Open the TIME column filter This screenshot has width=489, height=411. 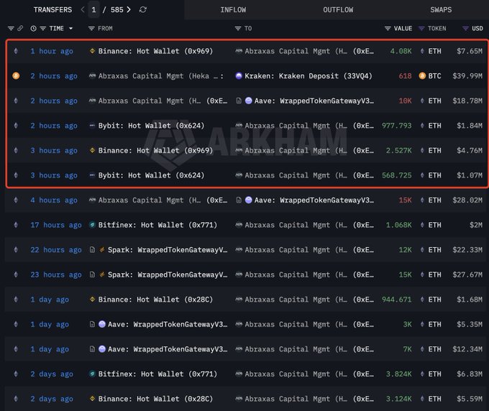43,28
